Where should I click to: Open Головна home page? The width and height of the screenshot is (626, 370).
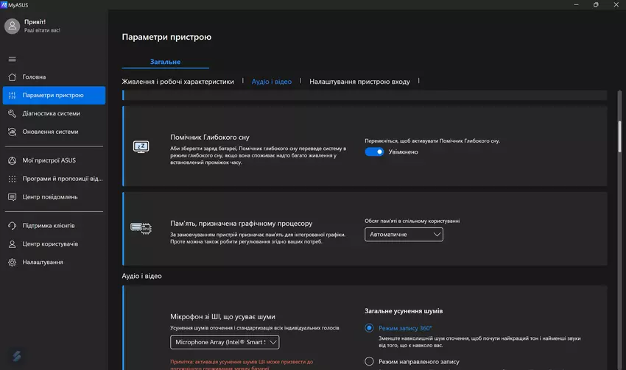(x=34, y=77)
